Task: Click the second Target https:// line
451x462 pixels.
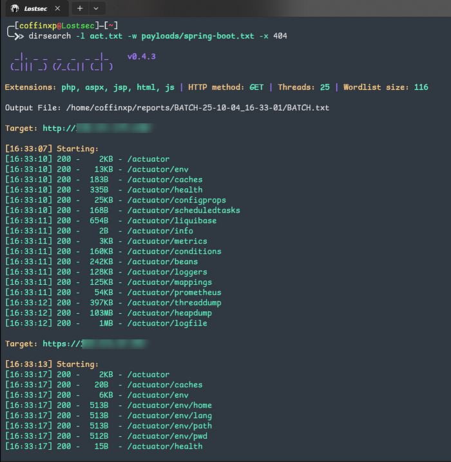Action: click(77, 344)
